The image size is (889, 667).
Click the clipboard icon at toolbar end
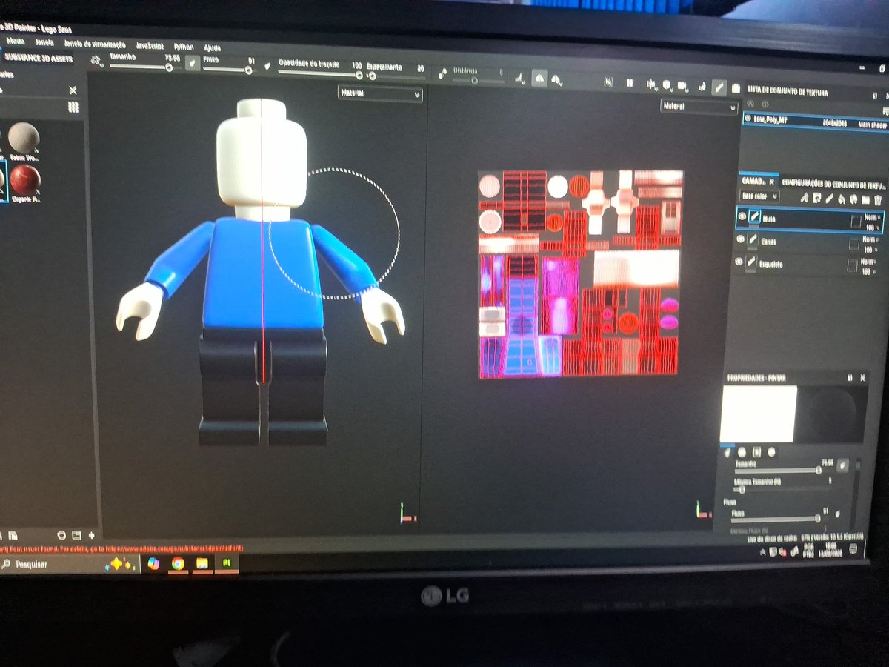click(736, 88)
